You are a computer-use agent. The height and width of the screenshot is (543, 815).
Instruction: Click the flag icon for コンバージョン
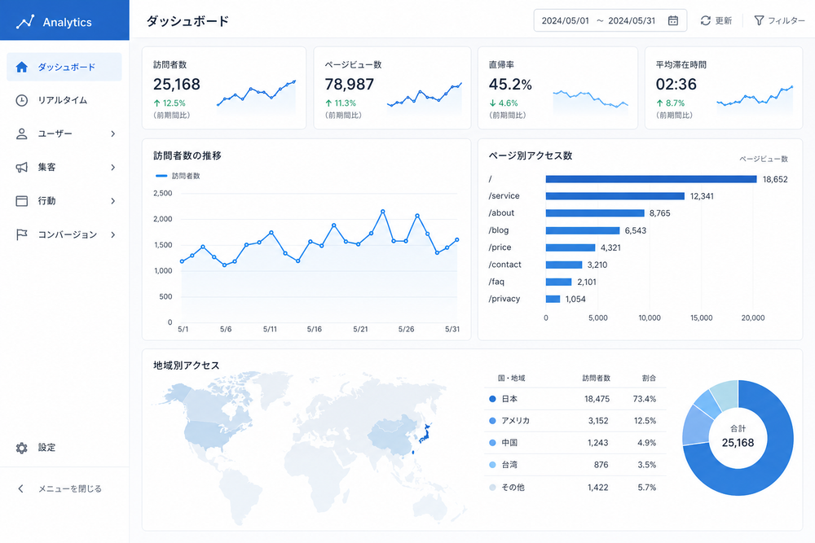[21, 234]
